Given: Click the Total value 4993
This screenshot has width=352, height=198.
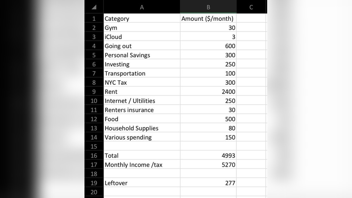Looking at the screenshot, I should coord(208,156).
